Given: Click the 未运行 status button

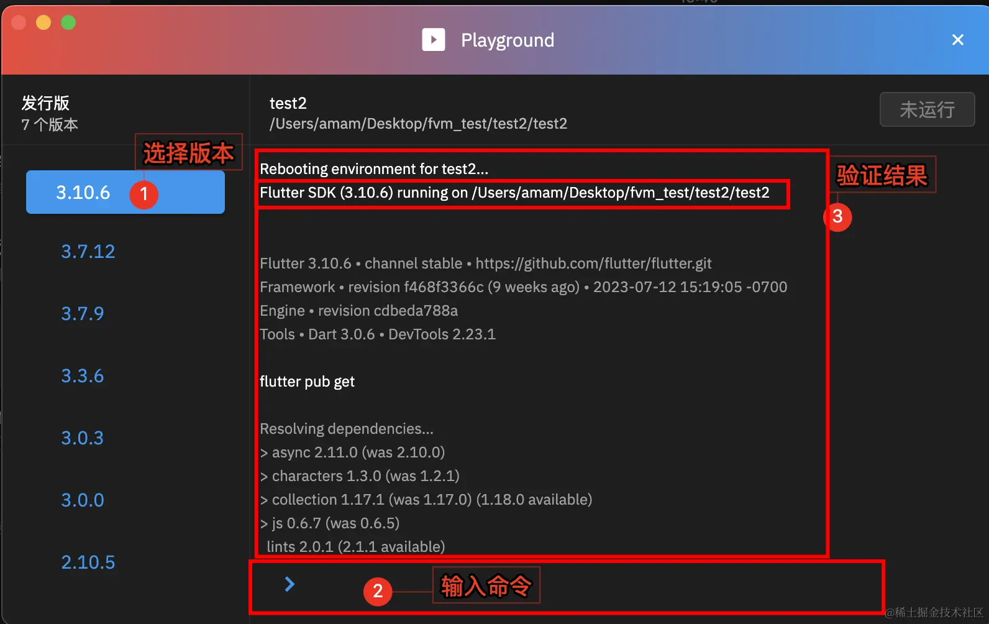Looking at the screenshot, I should [927, 109].
